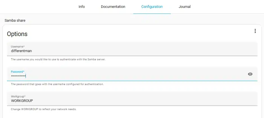The image size is (264, 118).
Task: Open the Info tab
Action: coord(82,7)
